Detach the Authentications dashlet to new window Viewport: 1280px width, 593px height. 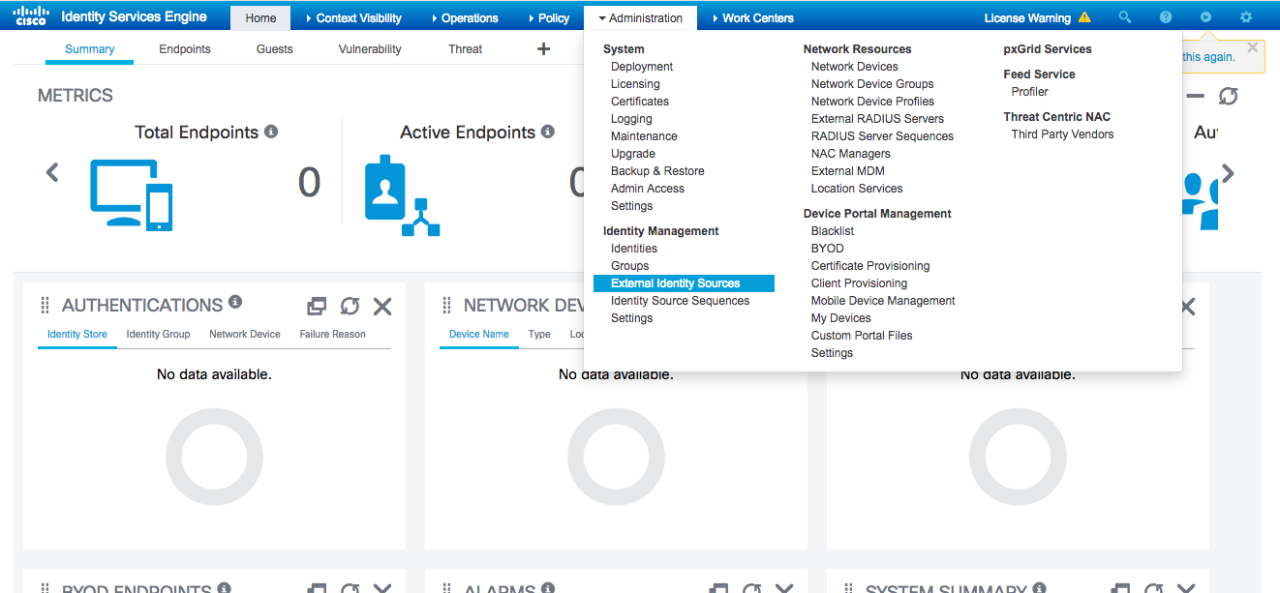[x=317, y=306]
